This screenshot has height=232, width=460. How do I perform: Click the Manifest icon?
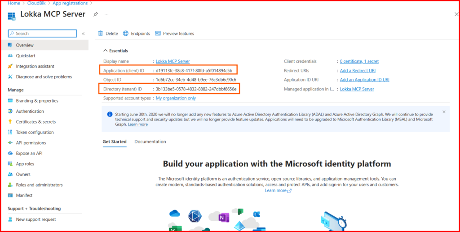(x=10, y=195)
